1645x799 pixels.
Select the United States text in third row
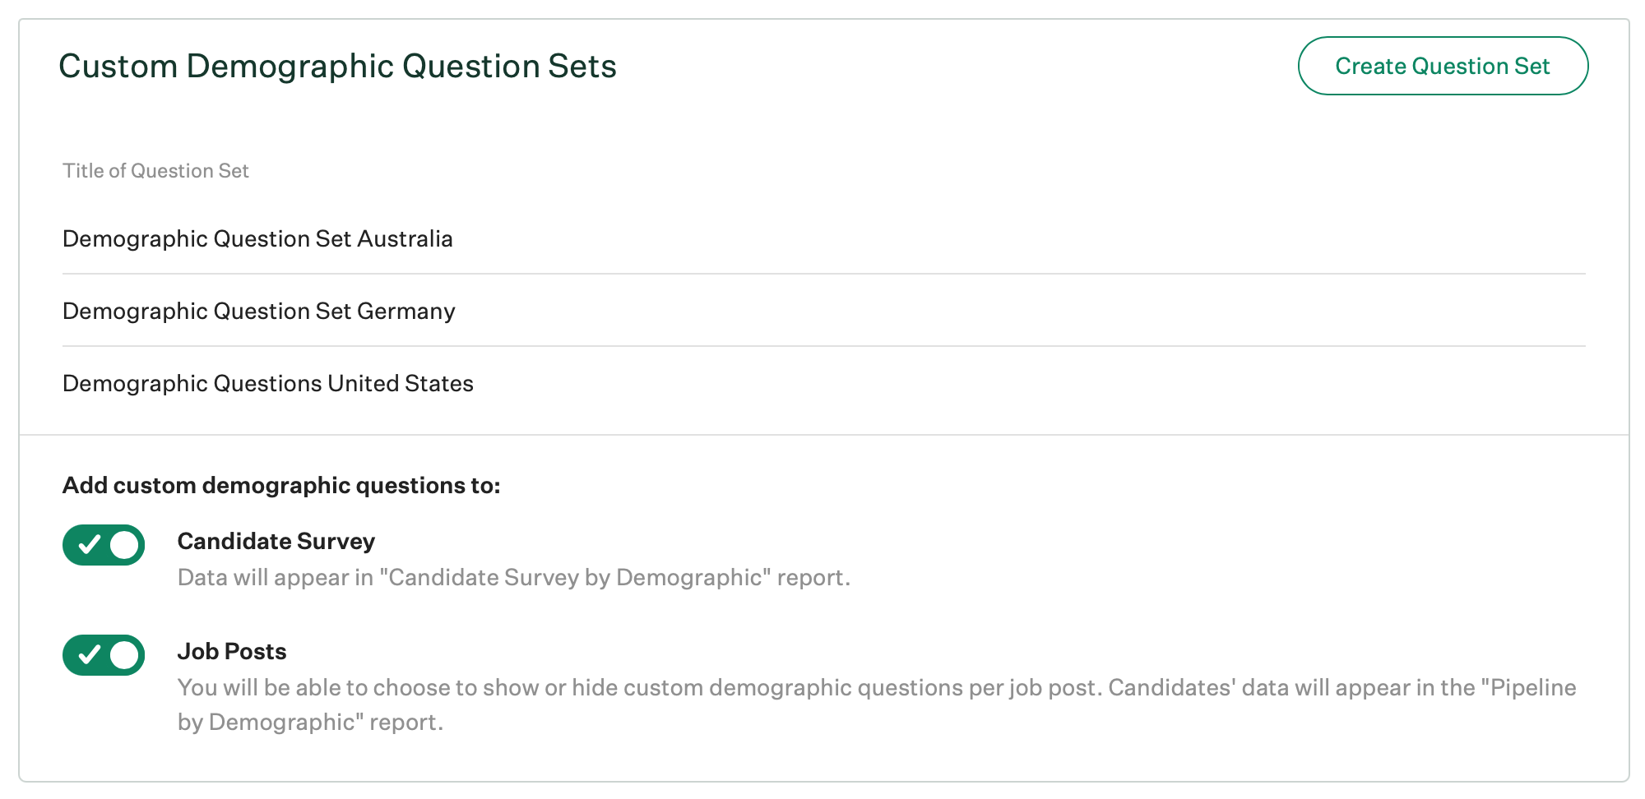pyautogui.click(x=401, y=383)
